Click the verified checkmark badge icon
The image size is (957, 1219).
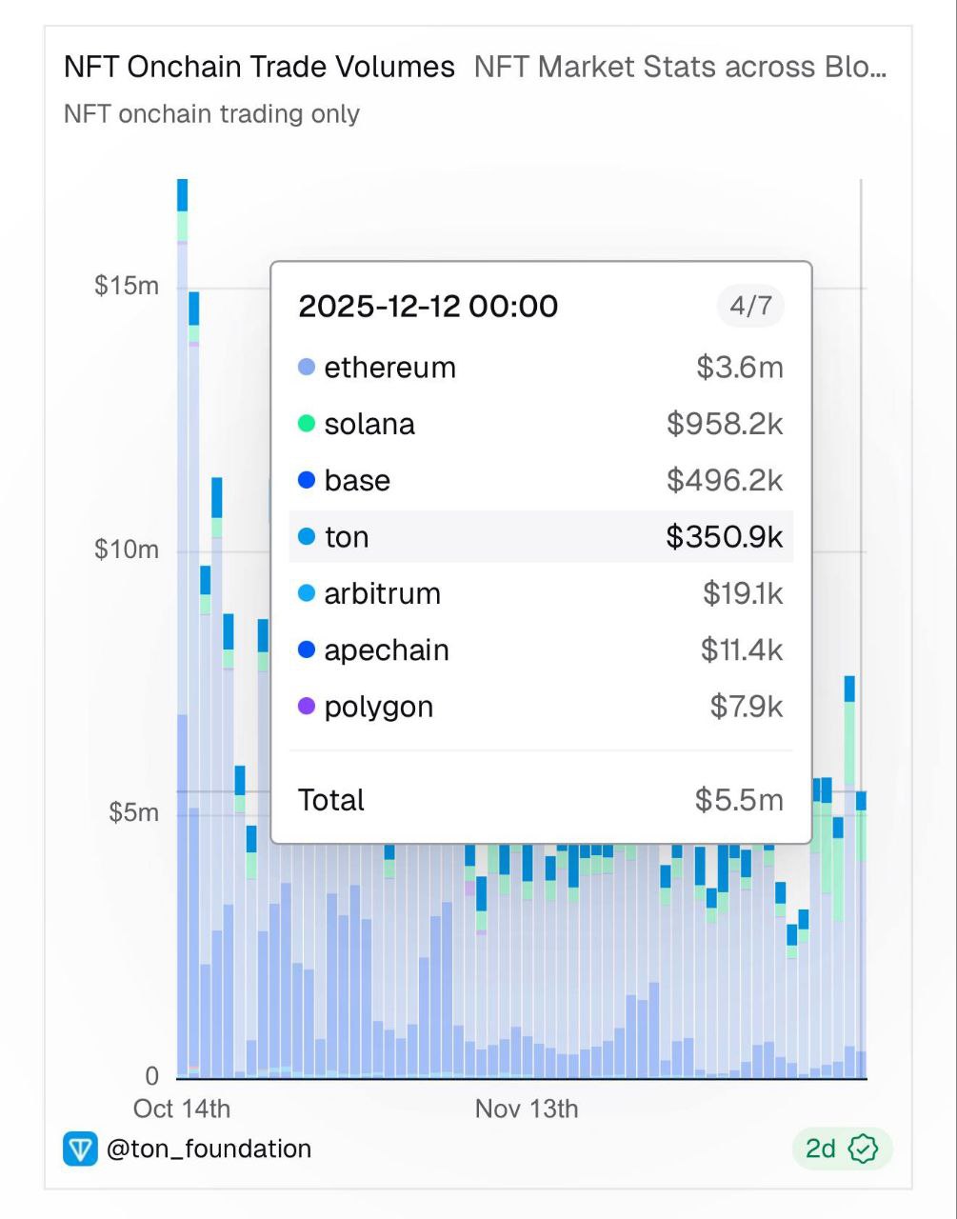(863, 1149)
